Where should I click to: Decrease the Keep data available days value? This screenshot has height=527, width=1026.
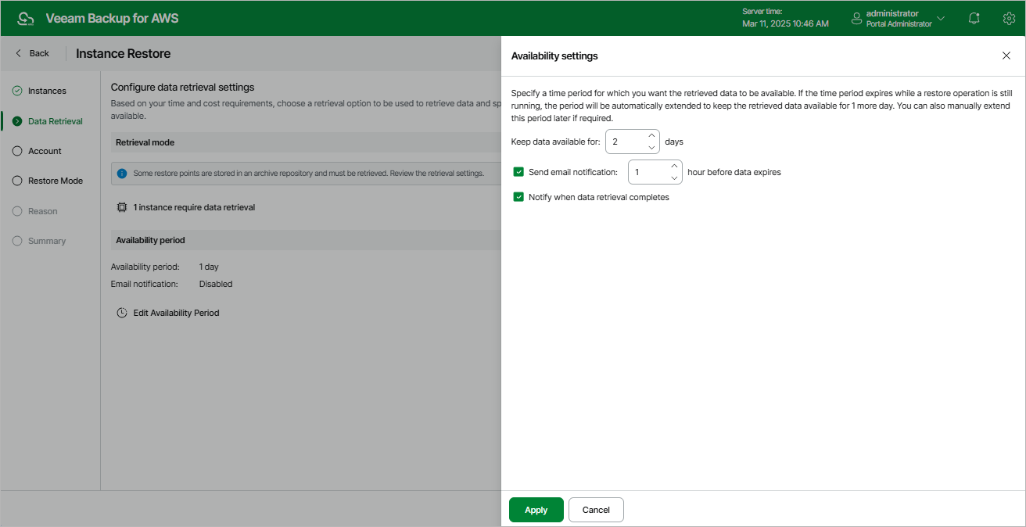[651, 147]
